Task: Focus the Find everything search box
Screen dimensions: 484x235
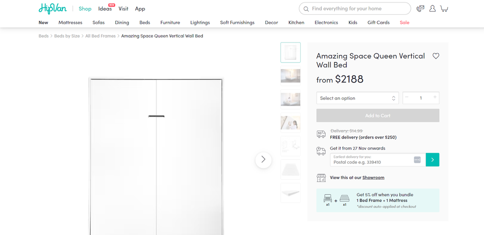Action: [x=359, y=9]
